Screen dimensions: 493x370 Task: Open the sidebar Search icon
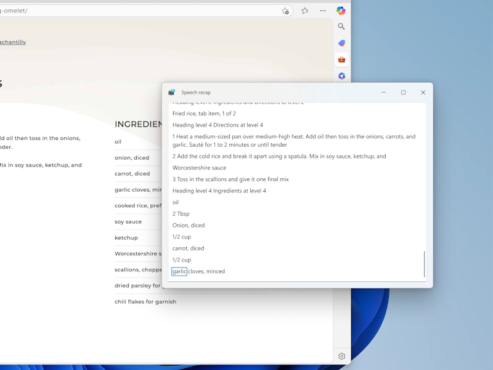pyautogui.click(x=341, y=27)
